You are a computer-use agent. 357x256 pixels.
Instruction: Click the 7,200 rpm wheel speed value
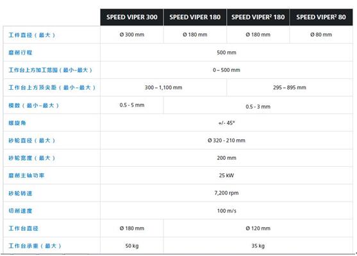(x=226, y=193)
